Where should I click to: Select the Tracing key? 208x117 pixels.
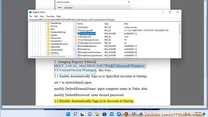point(54,26)
